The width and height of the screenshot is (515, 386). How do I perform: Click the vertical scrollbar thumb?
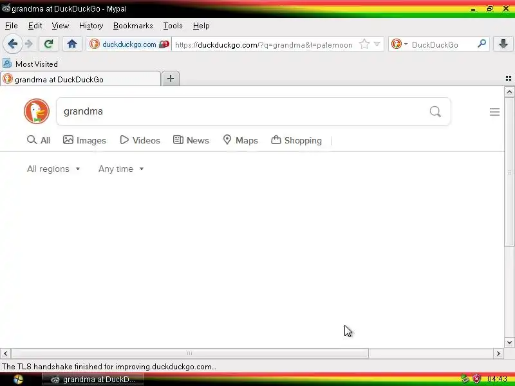509,172
